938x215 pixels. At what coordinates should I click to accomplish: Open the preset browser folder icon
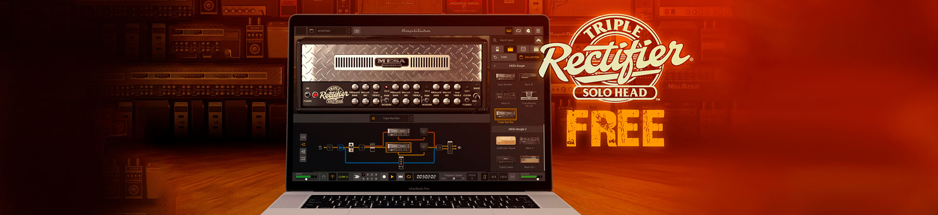[311, 30]
